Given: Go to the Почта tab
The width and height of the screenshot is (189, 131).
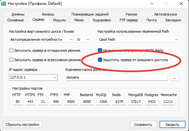Looking at the screenshot, I should pos(152,20).
